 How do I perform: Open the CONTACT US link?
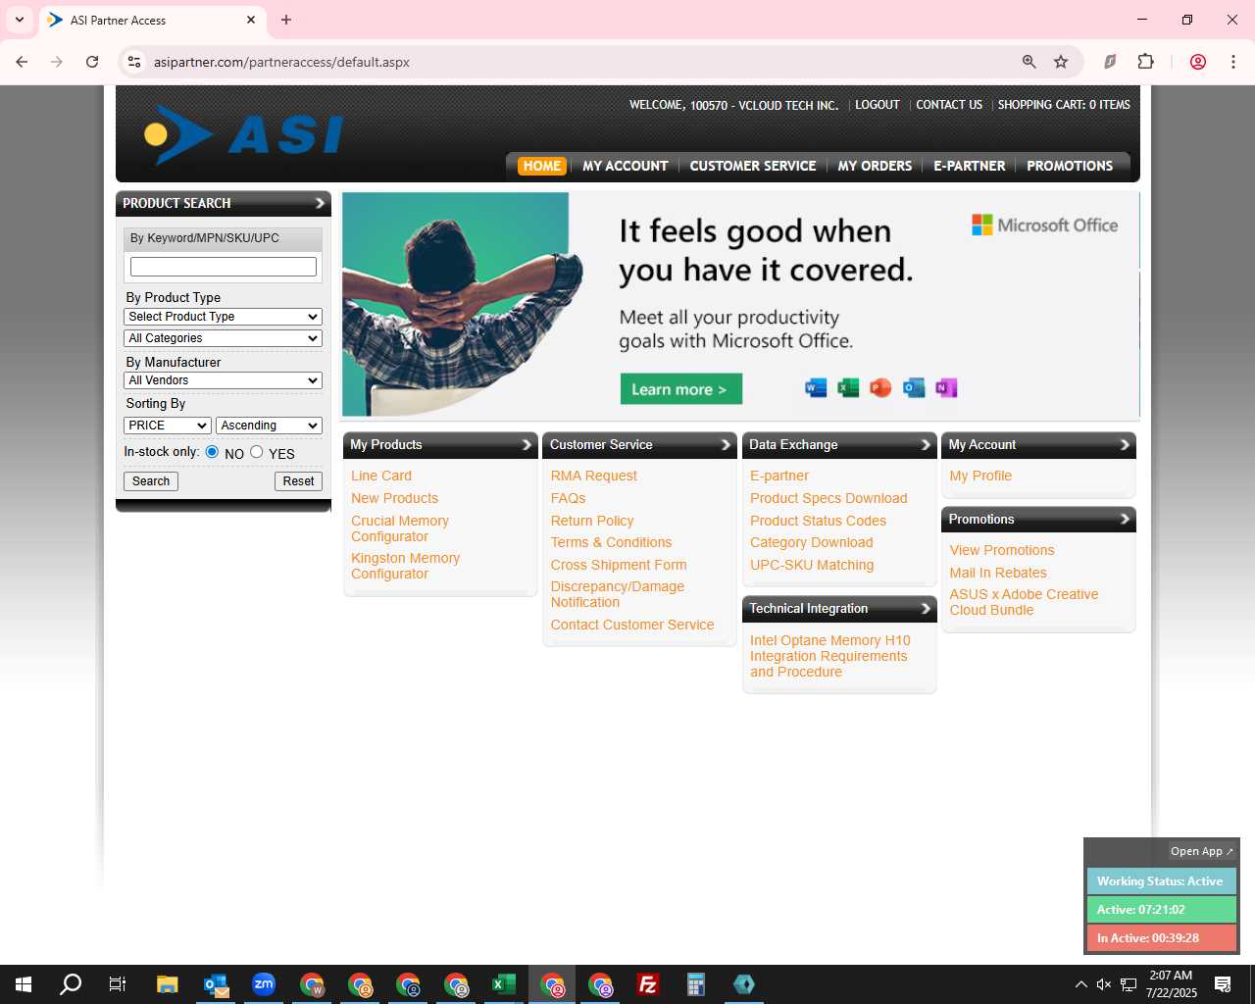tap(949, 105)
